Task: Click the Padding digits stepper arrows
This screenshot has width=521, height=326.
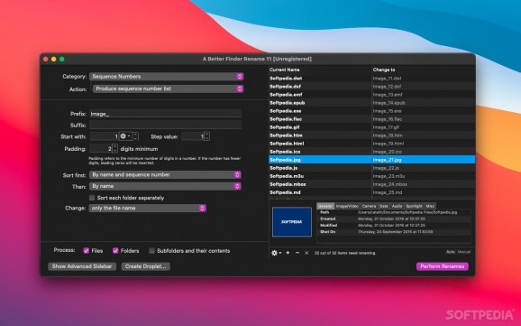Action: [115, 148]
